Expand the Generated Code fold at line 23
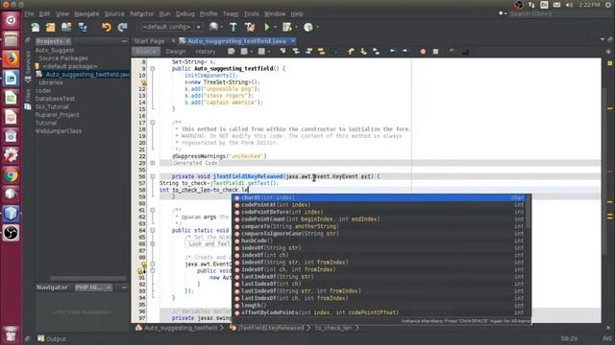The height and width of the screenshot is (345, 615). (153, 163)
